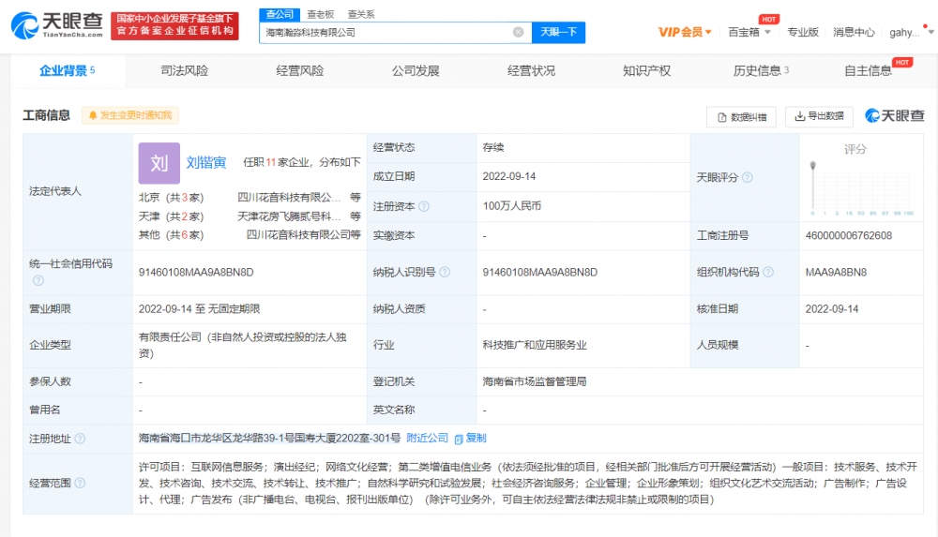Select the 查老板 search tab
Viewport: 938px width, 537px height.
pos(321,14)
